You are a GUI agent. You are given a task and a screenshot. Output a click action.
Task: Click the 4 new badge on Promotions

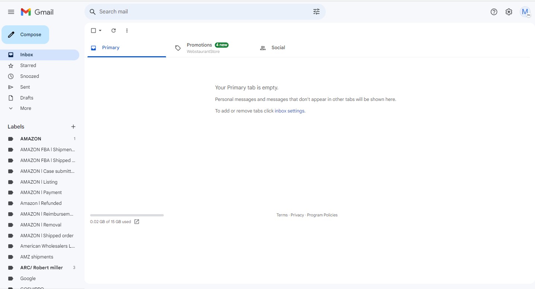tap(222, 45)
